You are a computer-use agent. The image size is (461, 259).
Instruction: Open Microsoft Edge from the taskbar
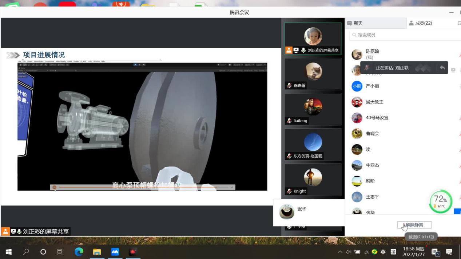pyautogui.click(x=79, y=252)
